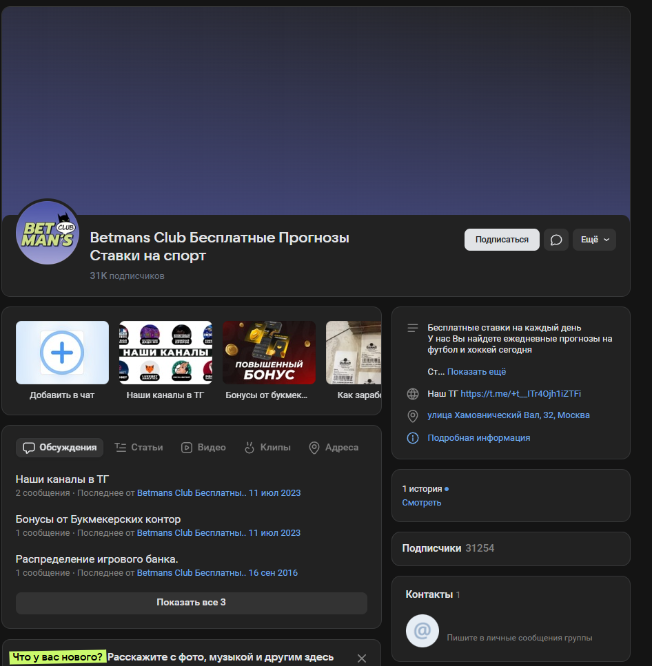The image size is (652, 666).
Task: Open the Подписчики 31254 section
Action: pyautogui.click(x=511, y=548)
